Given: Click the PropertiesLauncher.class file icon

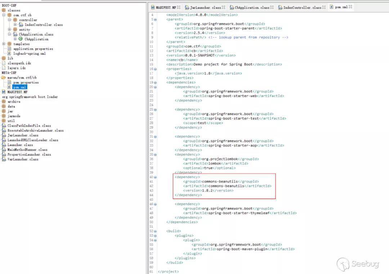Looking at the screenshot, I should click(x=4, y=154).
